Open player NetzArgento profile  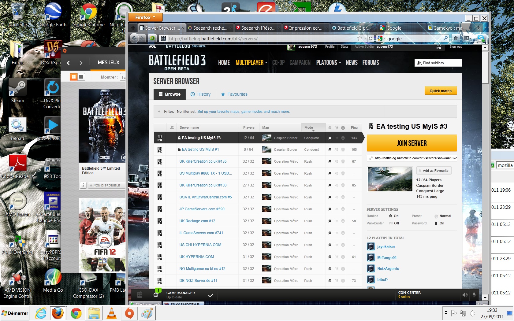pos(388,269)
